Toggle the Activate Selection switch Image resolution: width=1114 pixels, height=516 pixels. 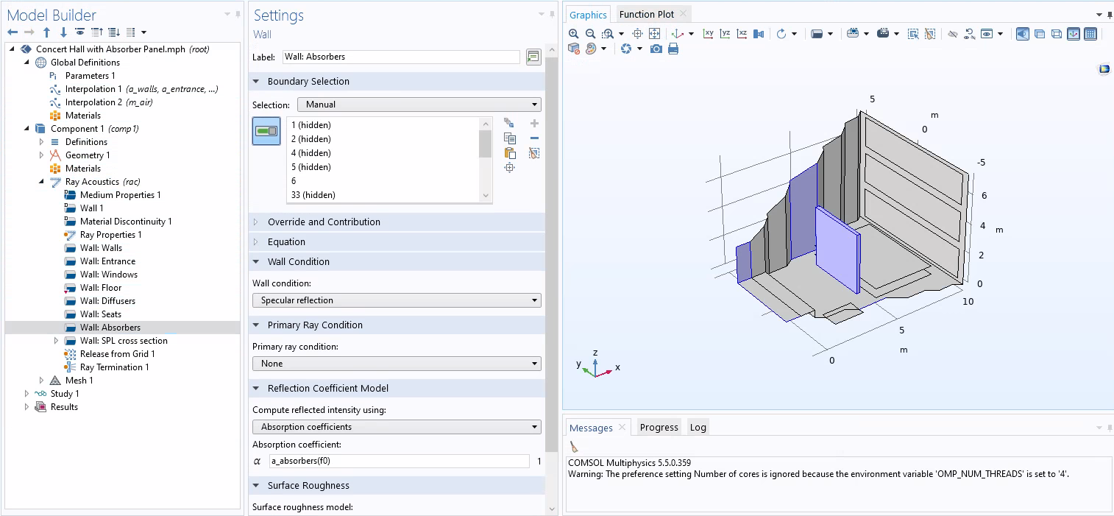click(x=266, y=131)
